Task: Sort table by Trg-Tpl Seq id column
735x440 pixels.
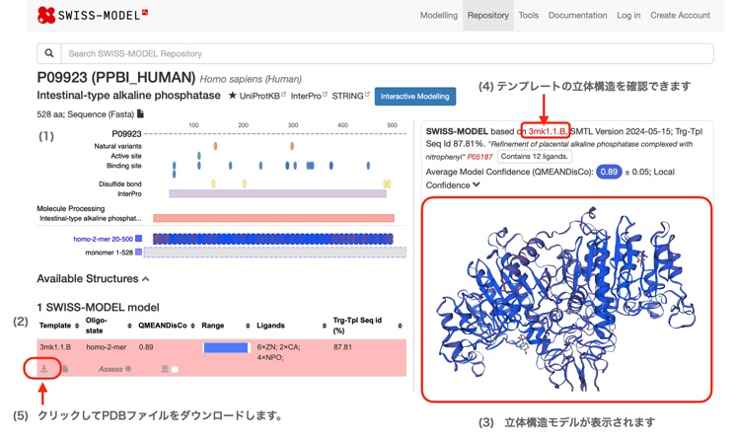Action: coord(400,326)
